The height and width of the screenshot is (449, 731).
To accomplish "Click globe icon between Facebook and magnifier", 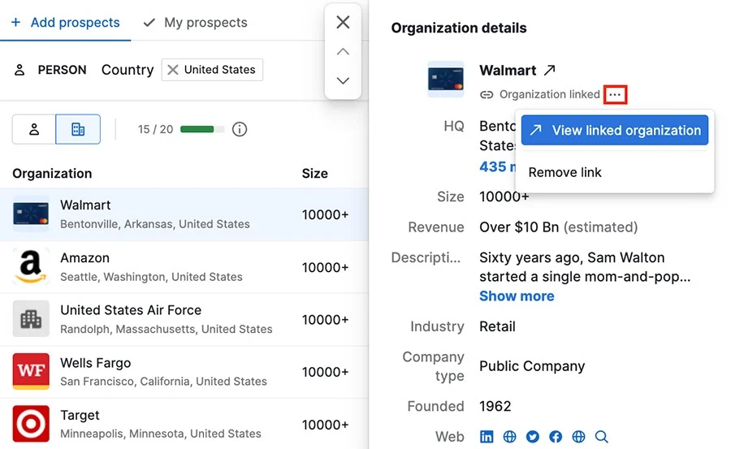I will 578,436.
